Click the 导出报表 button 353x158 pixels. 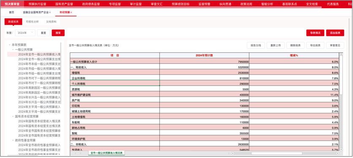coord(315,45)
